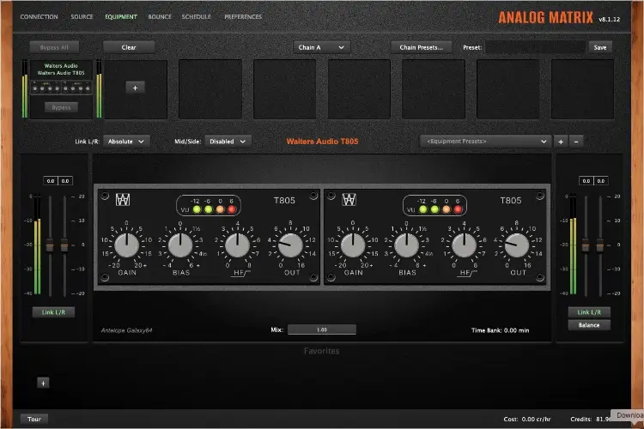
Task: Toggle Bypass for Walters Audio T805
Action: tap(60, 107)
